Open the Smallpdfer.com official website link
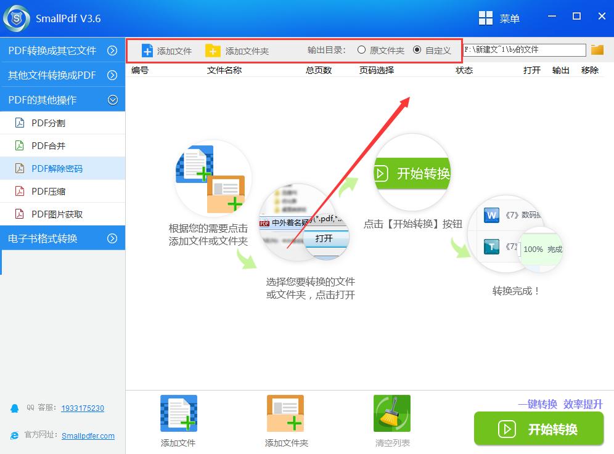Screen dimensions: 614x454 coord(88,436)
